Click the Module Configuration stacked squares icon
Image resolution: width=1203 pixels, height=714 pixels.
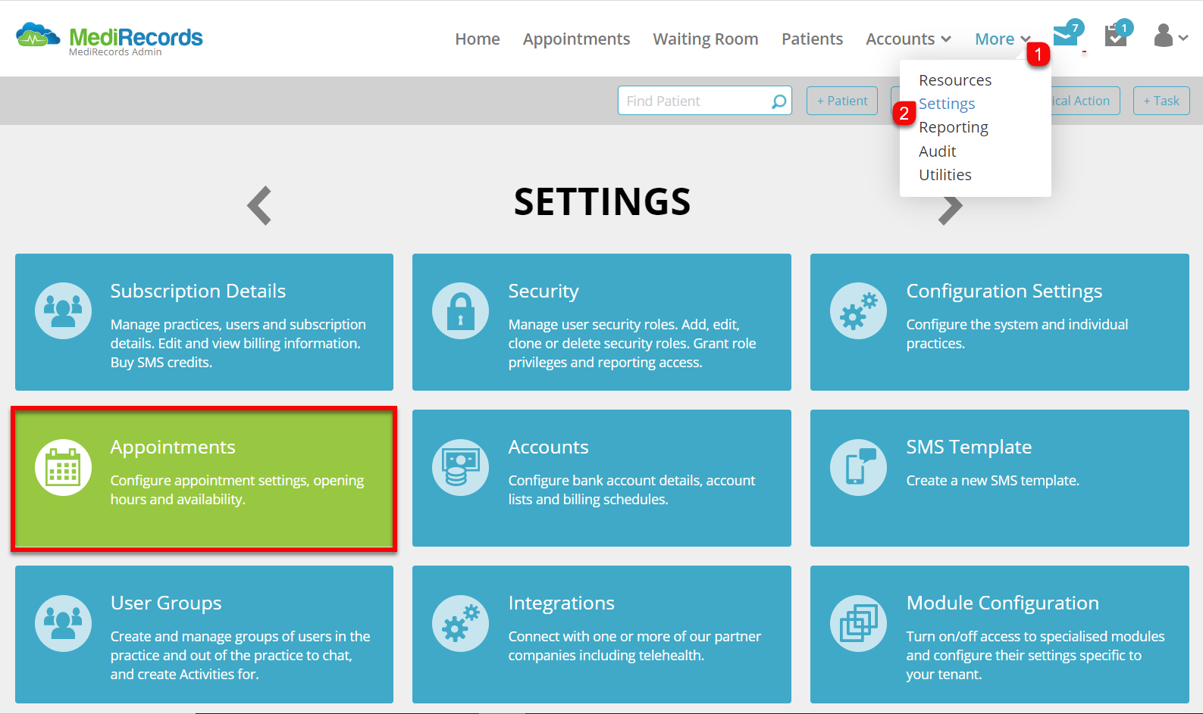click(x=858, y=623)
